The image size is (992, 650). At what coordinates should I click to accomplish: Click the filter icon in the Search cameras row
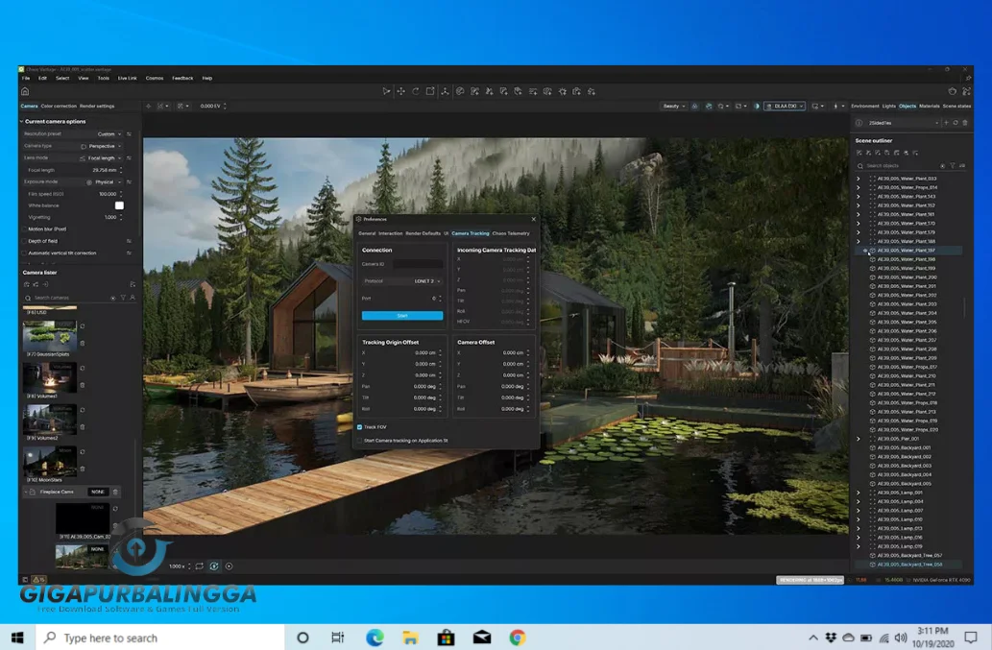(x=122, y=299)
